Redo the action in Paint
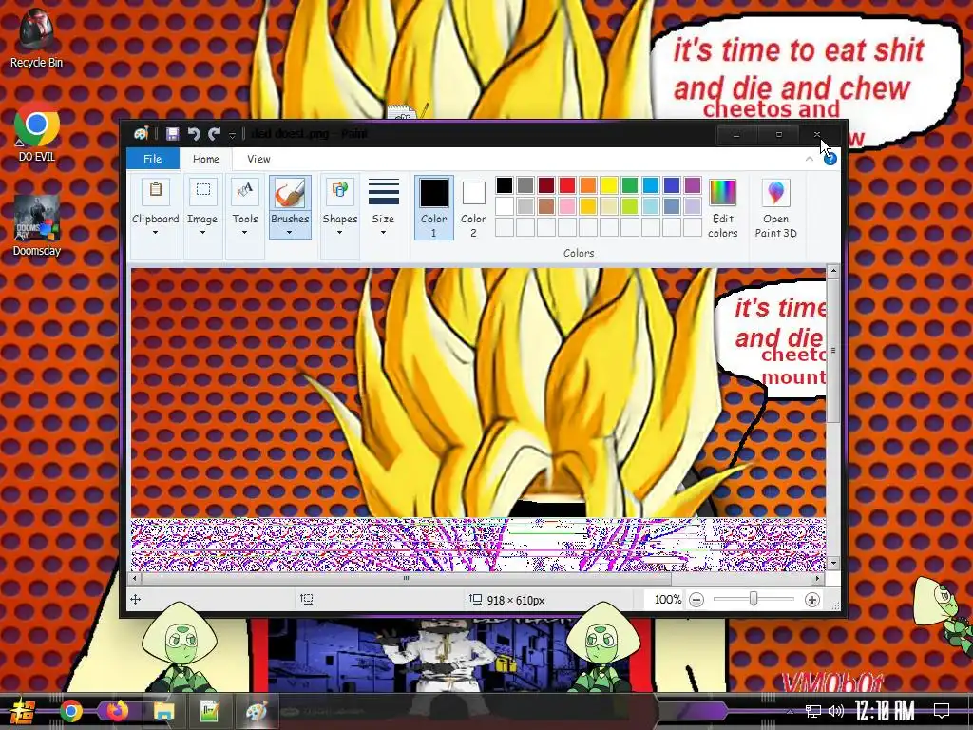Image resolution: width=973 pixels, height=730 pixels. [215, 133]
